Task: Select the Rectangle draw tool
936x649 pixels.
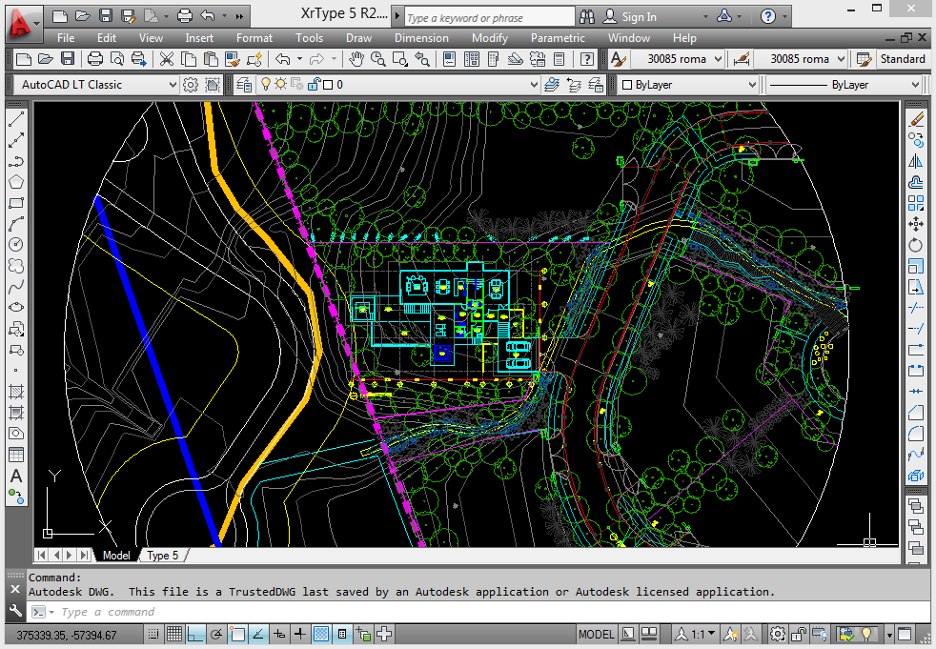Action: coord(16,203)
